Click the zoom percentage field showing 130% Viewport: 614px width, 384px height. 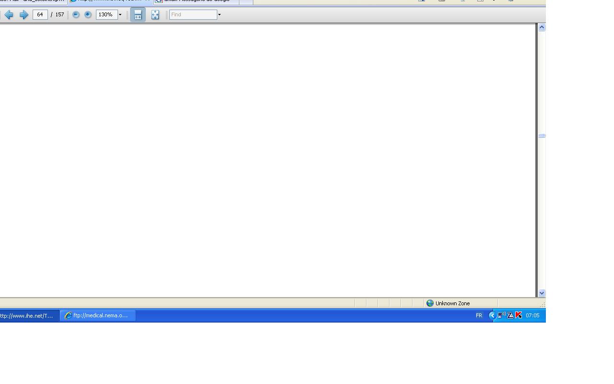(106, 15)
